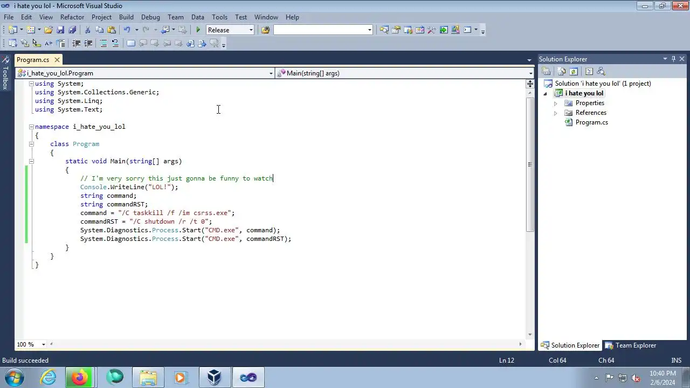Open Firefox from the taskbar
The width and height of the screenshot is (690, 388).
click(80, 377)
